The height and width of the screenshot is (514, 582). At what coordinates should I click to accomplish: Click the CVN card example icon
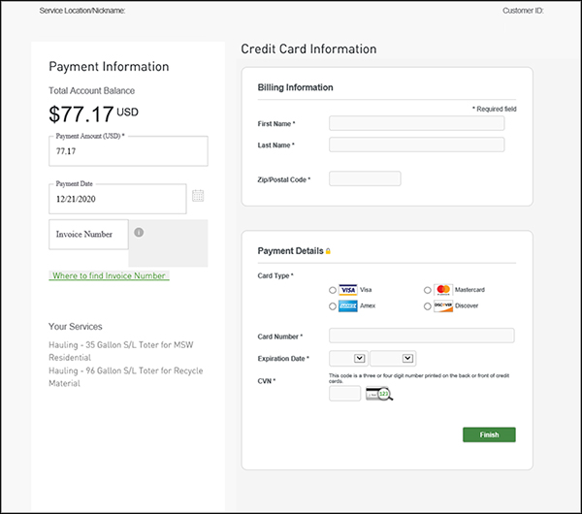click(378, 394)
